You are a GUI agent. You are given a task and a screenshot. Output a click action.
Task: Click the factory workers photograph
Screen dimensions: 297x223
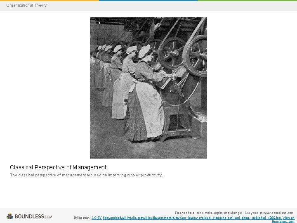pos(148,88)
